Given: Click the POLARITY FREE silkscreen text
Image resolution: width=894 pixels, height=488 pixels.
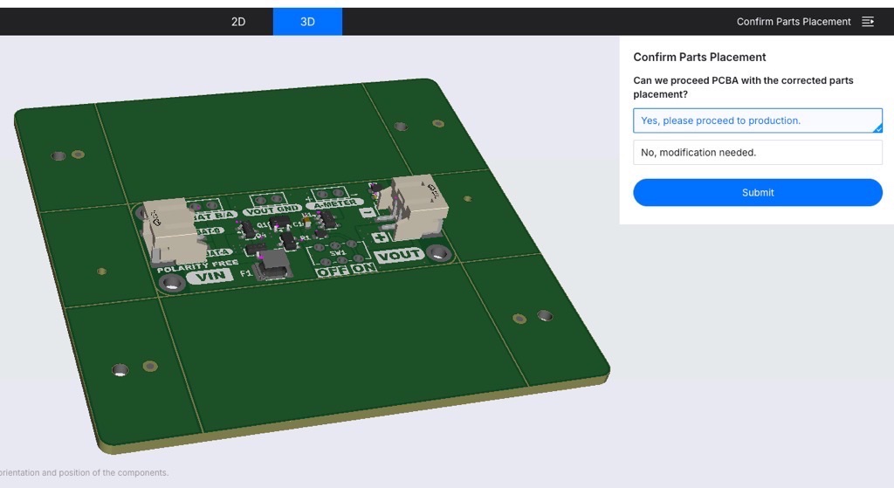Looking at the screenshot, I should [197, 265].
